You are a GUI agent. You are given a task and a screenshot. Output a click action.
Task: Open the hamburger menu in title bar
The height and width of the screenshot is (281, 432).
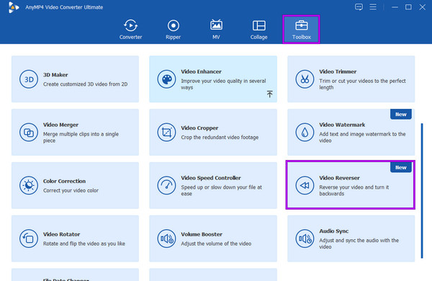click(373, 7)
